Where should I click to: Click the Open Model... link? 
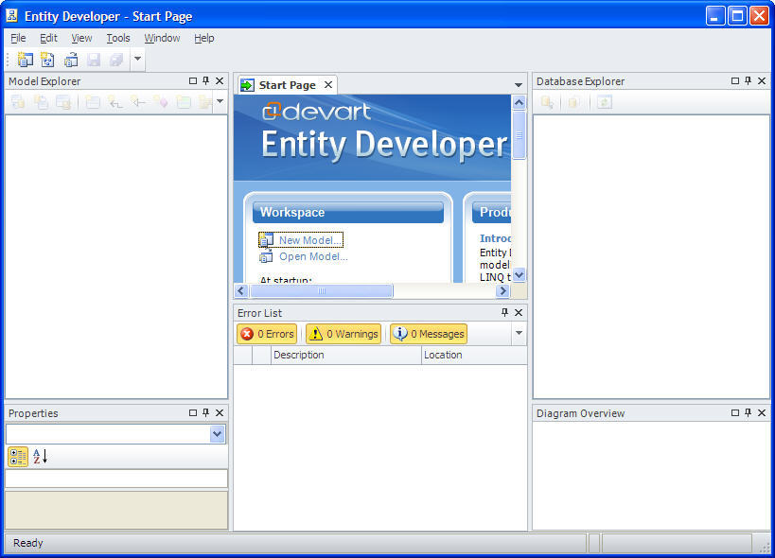(x=313, y=257)
